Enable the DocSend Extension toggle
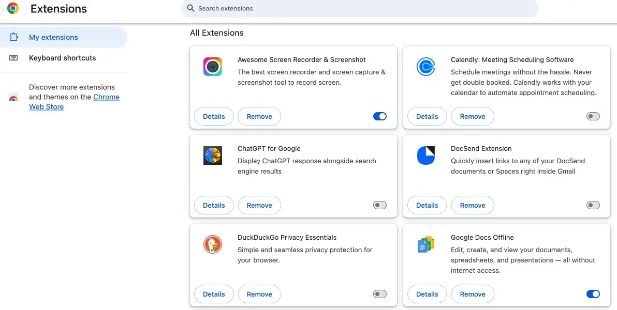The height and width of the screenshot is (310, 617). (593, 205)
